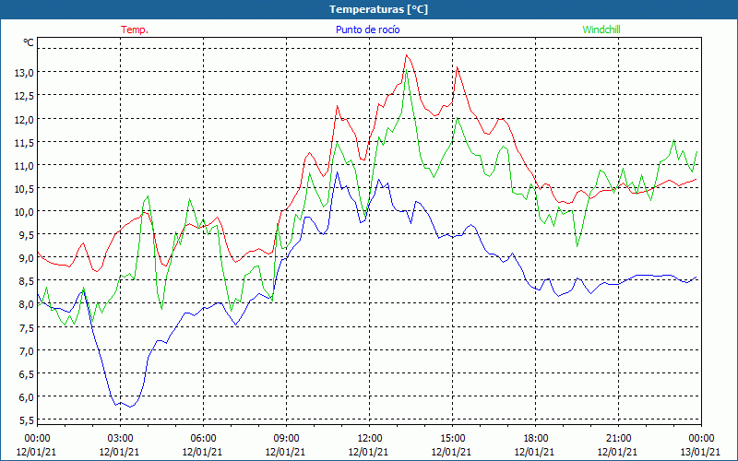738x461 pixels.
Task: Click the 12,5 y-axis value
Action: click(26, 96)
